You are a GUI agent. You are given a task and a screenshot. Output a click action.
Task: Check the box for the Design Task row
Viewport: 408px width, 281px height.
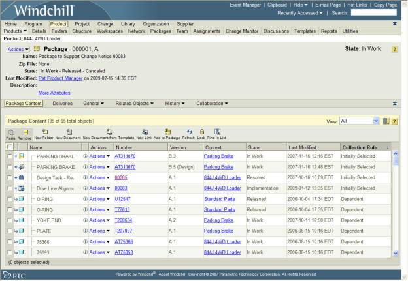(10, 177)
